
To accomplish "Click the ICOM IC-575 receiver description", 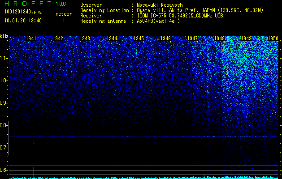I will click(x=180, y=16).
